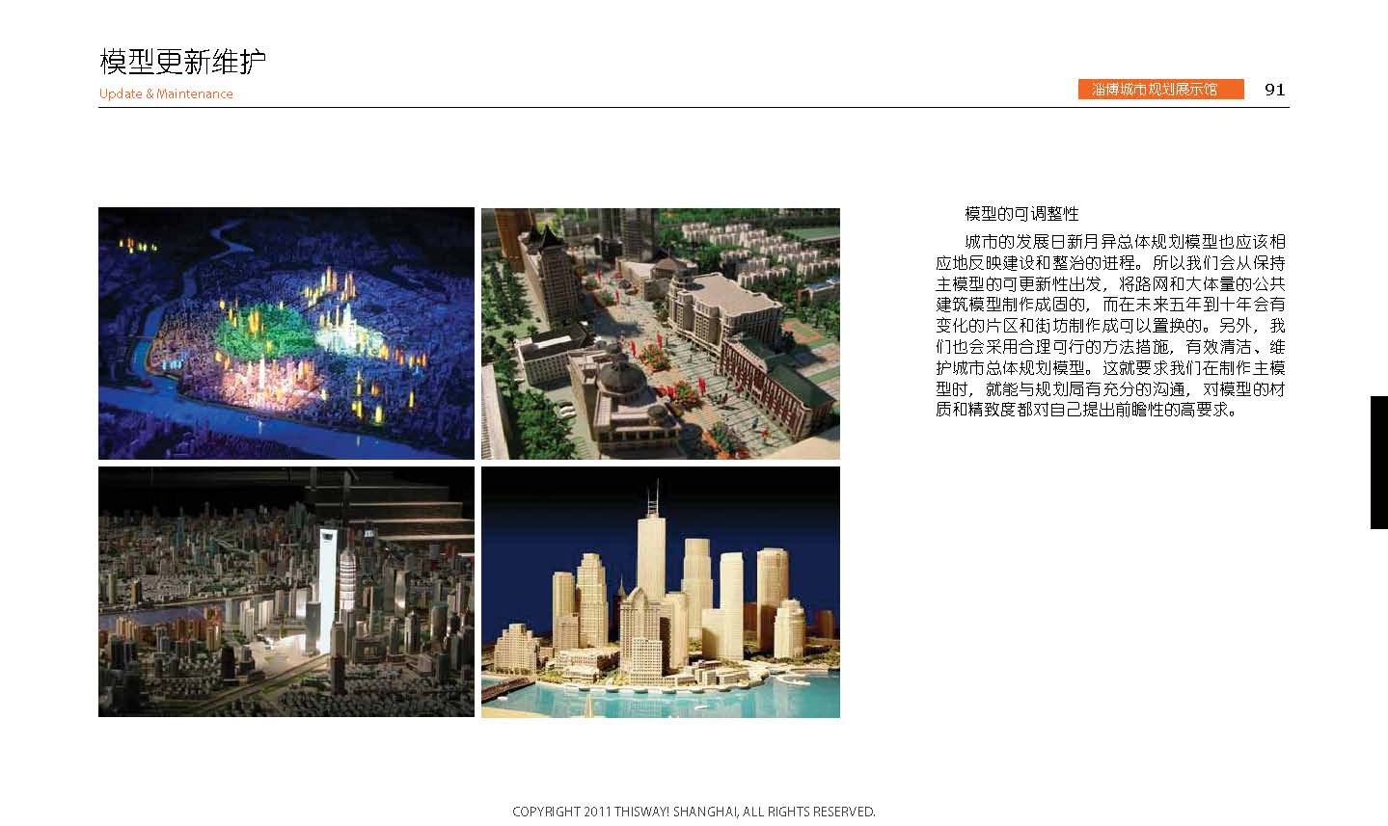Click the line starting 型时，就能与规划局

pyautogui.click(x=1110, y=389)
